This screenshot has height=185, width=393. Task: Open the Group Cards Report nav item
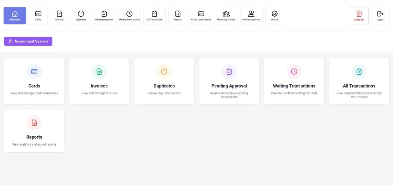(201, 15)
